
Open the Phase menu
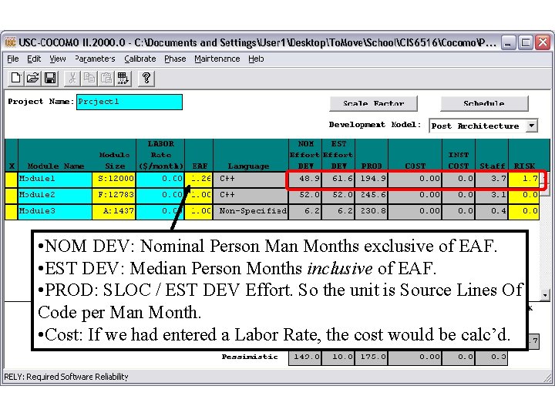(175, 59)
